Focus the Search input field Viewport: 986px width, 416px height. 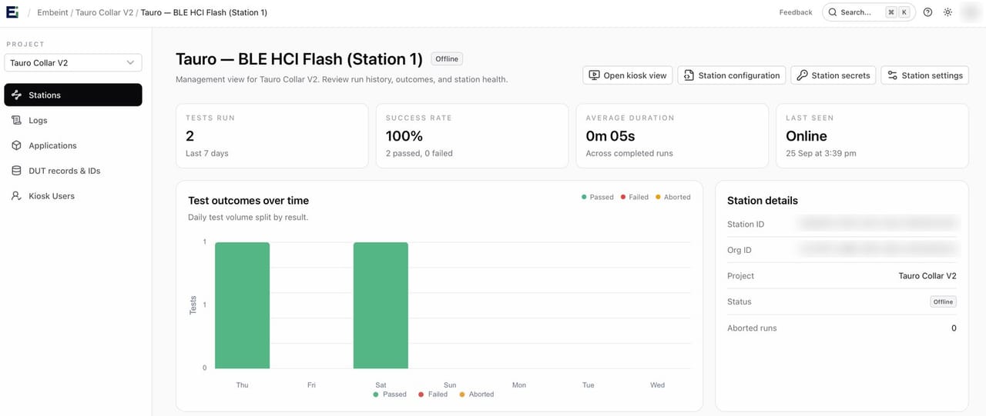[x=869, y=12]
